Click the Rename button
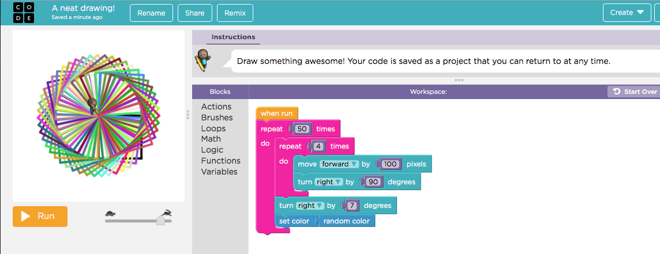Image resolution: width=660 pixels, height=254 pixels. click(x=151, y=13)
